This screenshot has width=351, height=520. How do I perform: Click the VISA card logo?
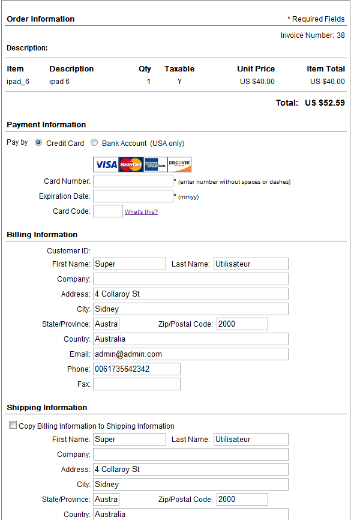click(106, 165)
